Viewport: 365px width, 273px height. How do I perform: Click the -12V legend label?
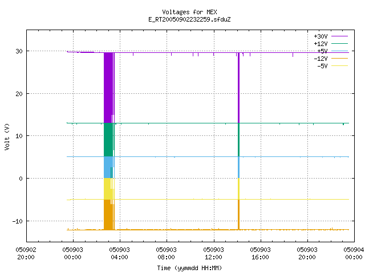(321, 59)
